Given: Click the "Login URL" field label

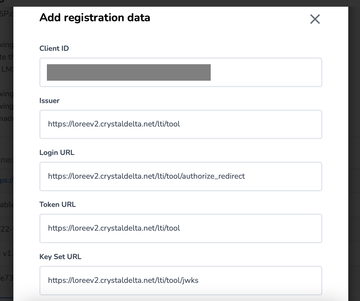Looking at the screenshot, I should tap(57, 152).
